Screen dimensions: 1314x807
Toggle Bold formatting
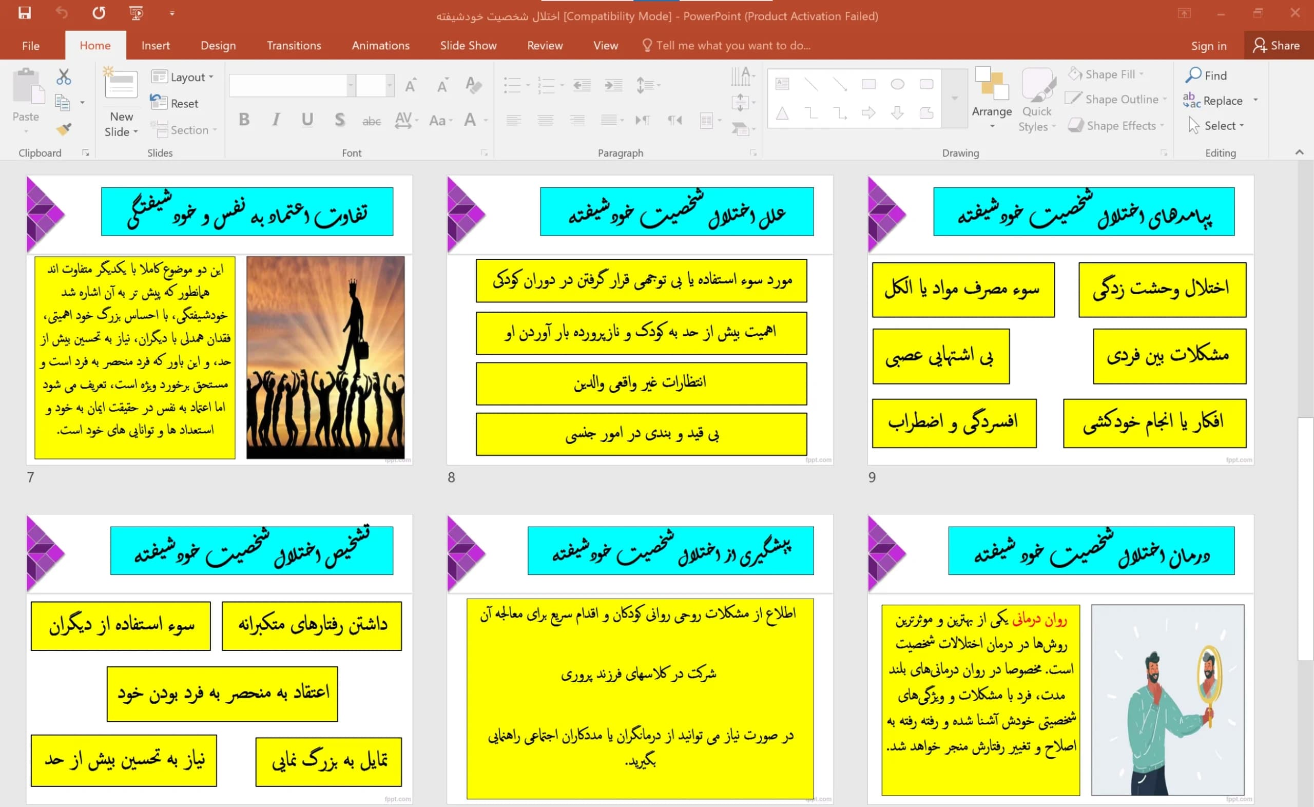[x=244, y=120]
